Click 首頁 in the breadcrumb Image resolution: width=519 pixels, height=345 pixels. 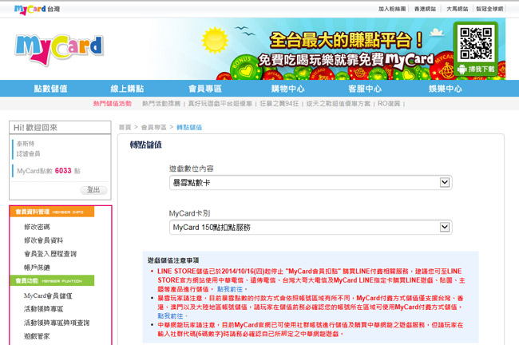(x=125, y=128)
